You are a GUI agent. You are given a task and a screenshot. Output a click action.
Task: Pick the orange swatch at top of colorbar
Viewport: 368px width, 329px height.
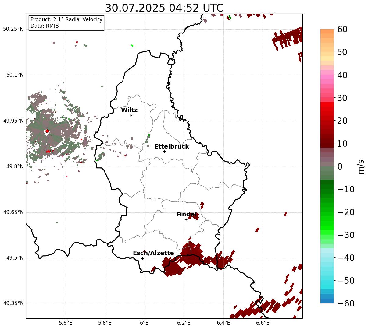tap(327, 31)
